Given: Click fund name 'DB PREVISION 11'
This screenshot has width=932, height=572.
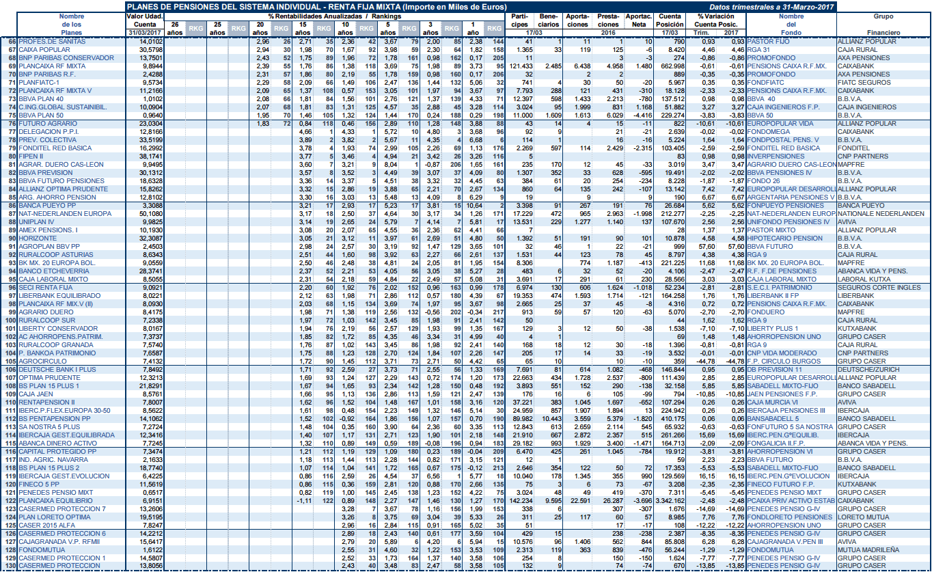Looking at the screenshot, I should pos(774,369).
